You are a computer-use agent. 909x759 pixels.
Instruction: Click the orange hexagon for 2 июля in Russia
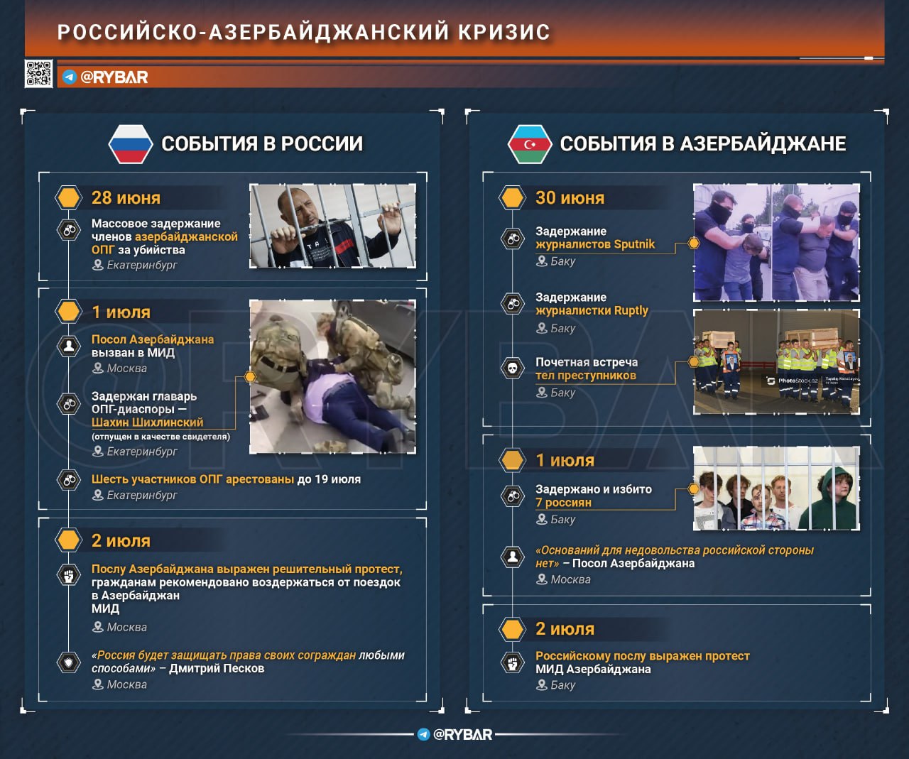pos(69,540)
